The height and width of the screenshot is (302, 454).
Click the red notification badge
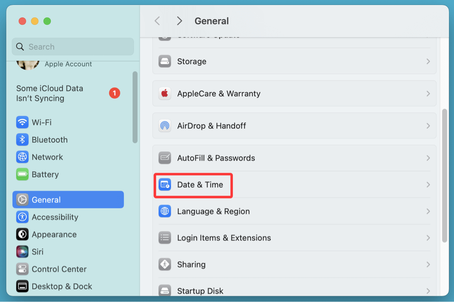pyautogui.click(x=114, y=93)
